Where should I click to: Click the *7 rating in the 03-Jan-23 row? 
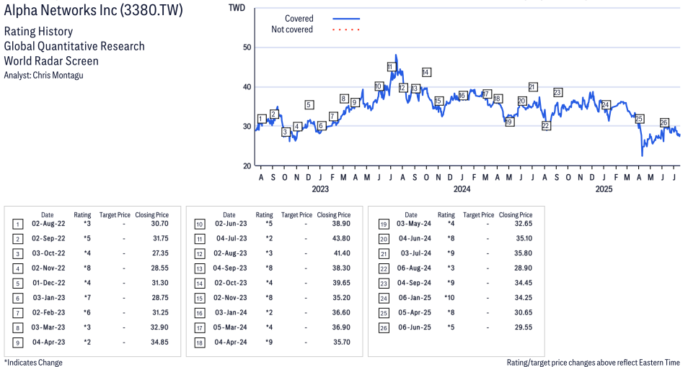(87, 298)
